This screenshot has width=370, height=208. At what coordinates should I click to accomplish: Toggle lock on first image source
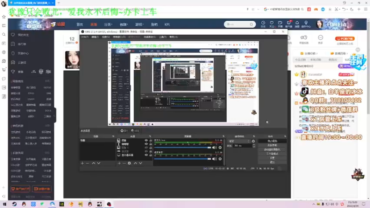pos(151,141)
